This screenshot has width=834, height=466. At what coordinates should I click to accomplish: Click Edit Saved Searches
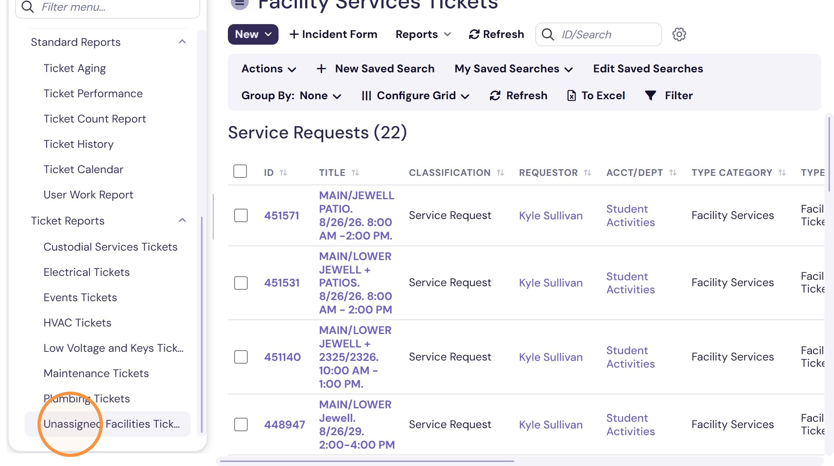(648, 69)
